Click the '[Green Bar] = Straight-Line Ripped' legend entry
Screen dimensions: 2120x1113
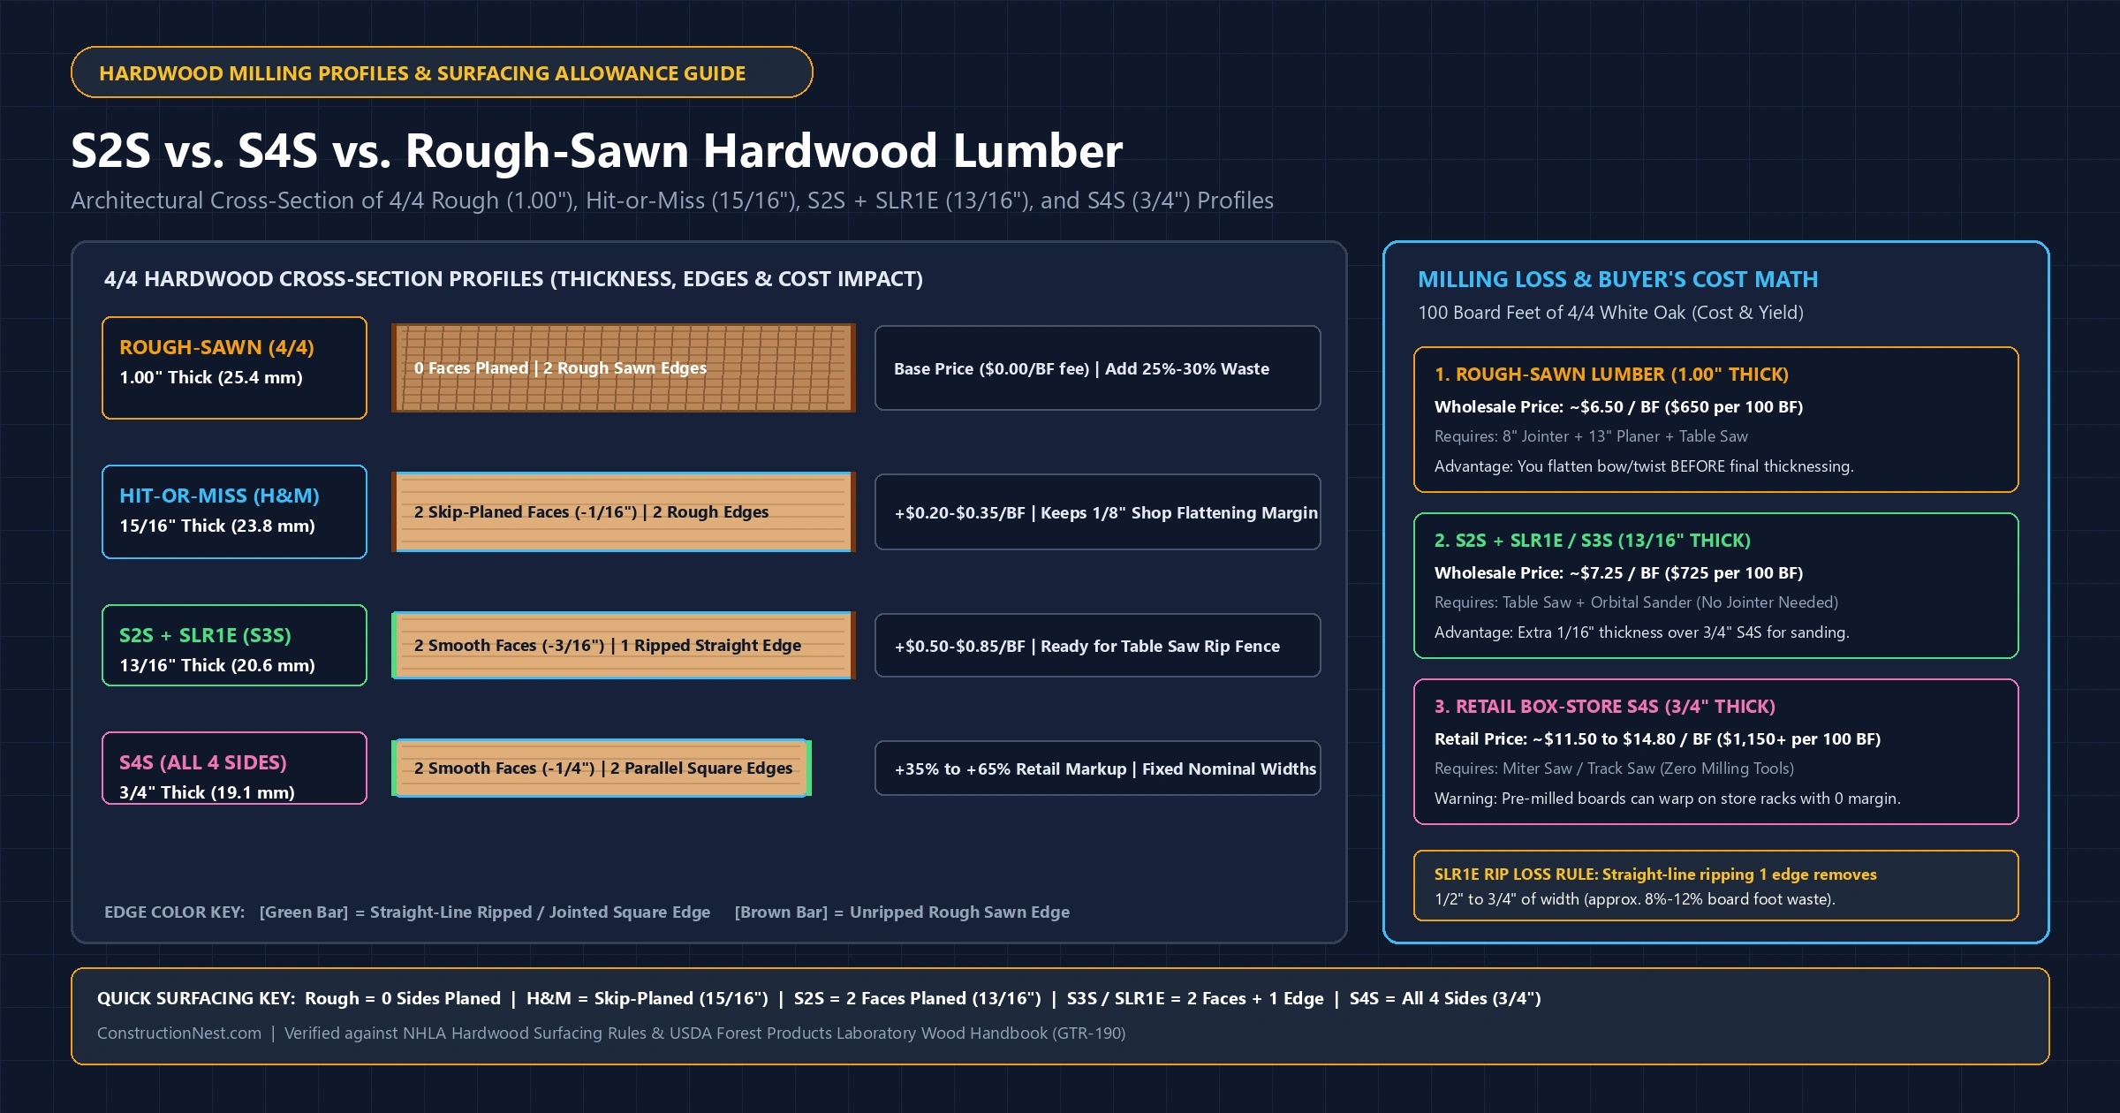tap(485, 912)
